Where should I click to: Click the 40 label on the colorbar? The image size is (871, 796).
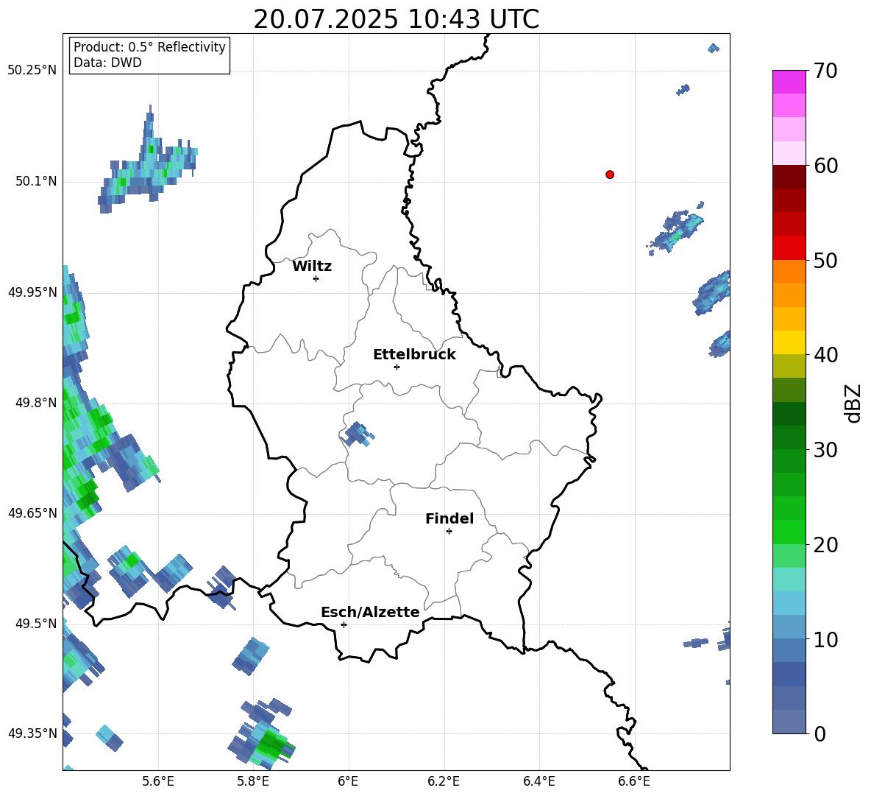pos(825,355)
